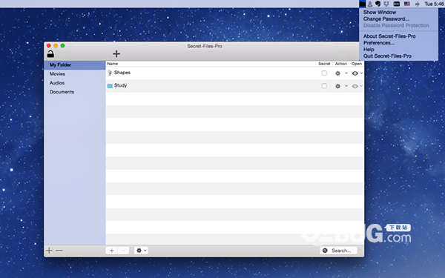Image resolution: width=445 pixels, height=278 pixels.
Task: Click the magnifier icon in Search
Action: tap(325, 251)
